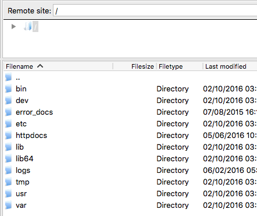Click the usr folder icon
The image size is (257, 216).
point(9,193)
